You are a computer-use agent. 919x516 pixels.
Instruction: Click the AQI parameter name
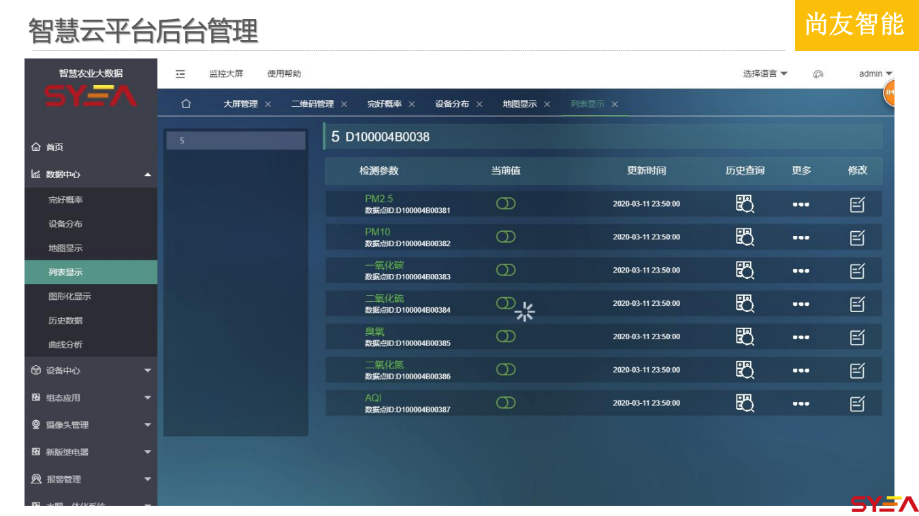click(373, 398)
